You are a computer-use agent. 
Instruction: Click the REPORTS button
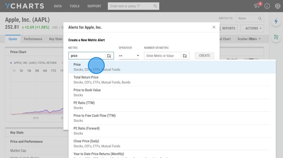[229, 28]
